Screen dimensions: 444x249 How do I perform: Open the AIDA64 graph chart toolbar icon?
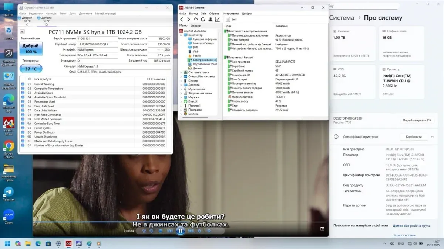(217, 20)
